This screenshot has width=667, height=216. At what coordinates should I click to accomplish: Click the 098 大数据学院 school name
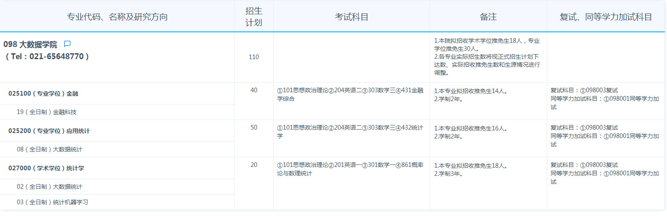[30, 44]
